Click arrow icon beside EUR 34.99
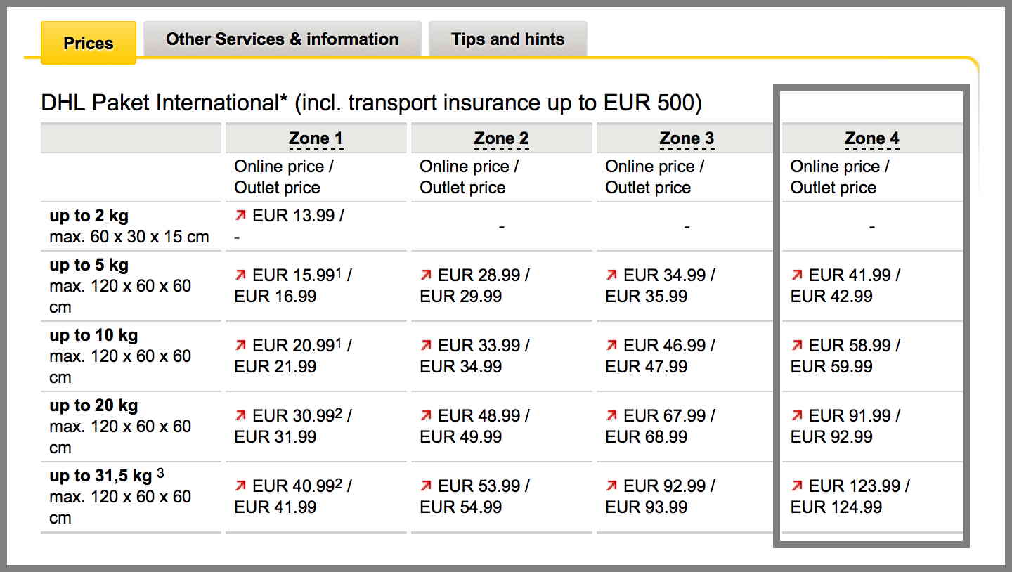This screenshot has width=1012, height=572. tap(611, 275)
